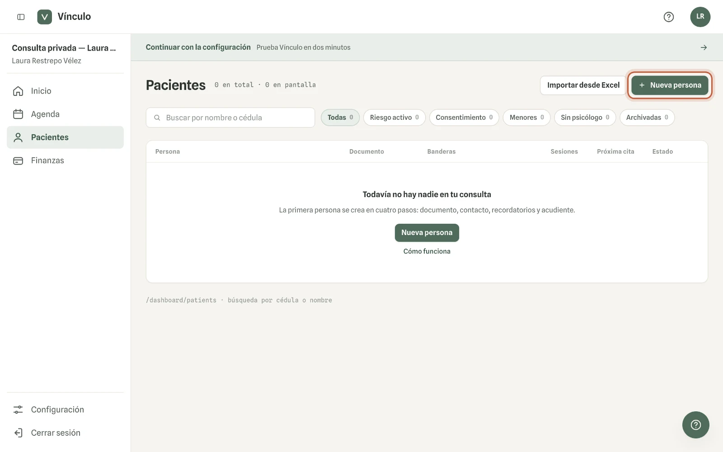The image size is (723, 452).
Task: Click the search magnifier icon
Action: point(157,118)
